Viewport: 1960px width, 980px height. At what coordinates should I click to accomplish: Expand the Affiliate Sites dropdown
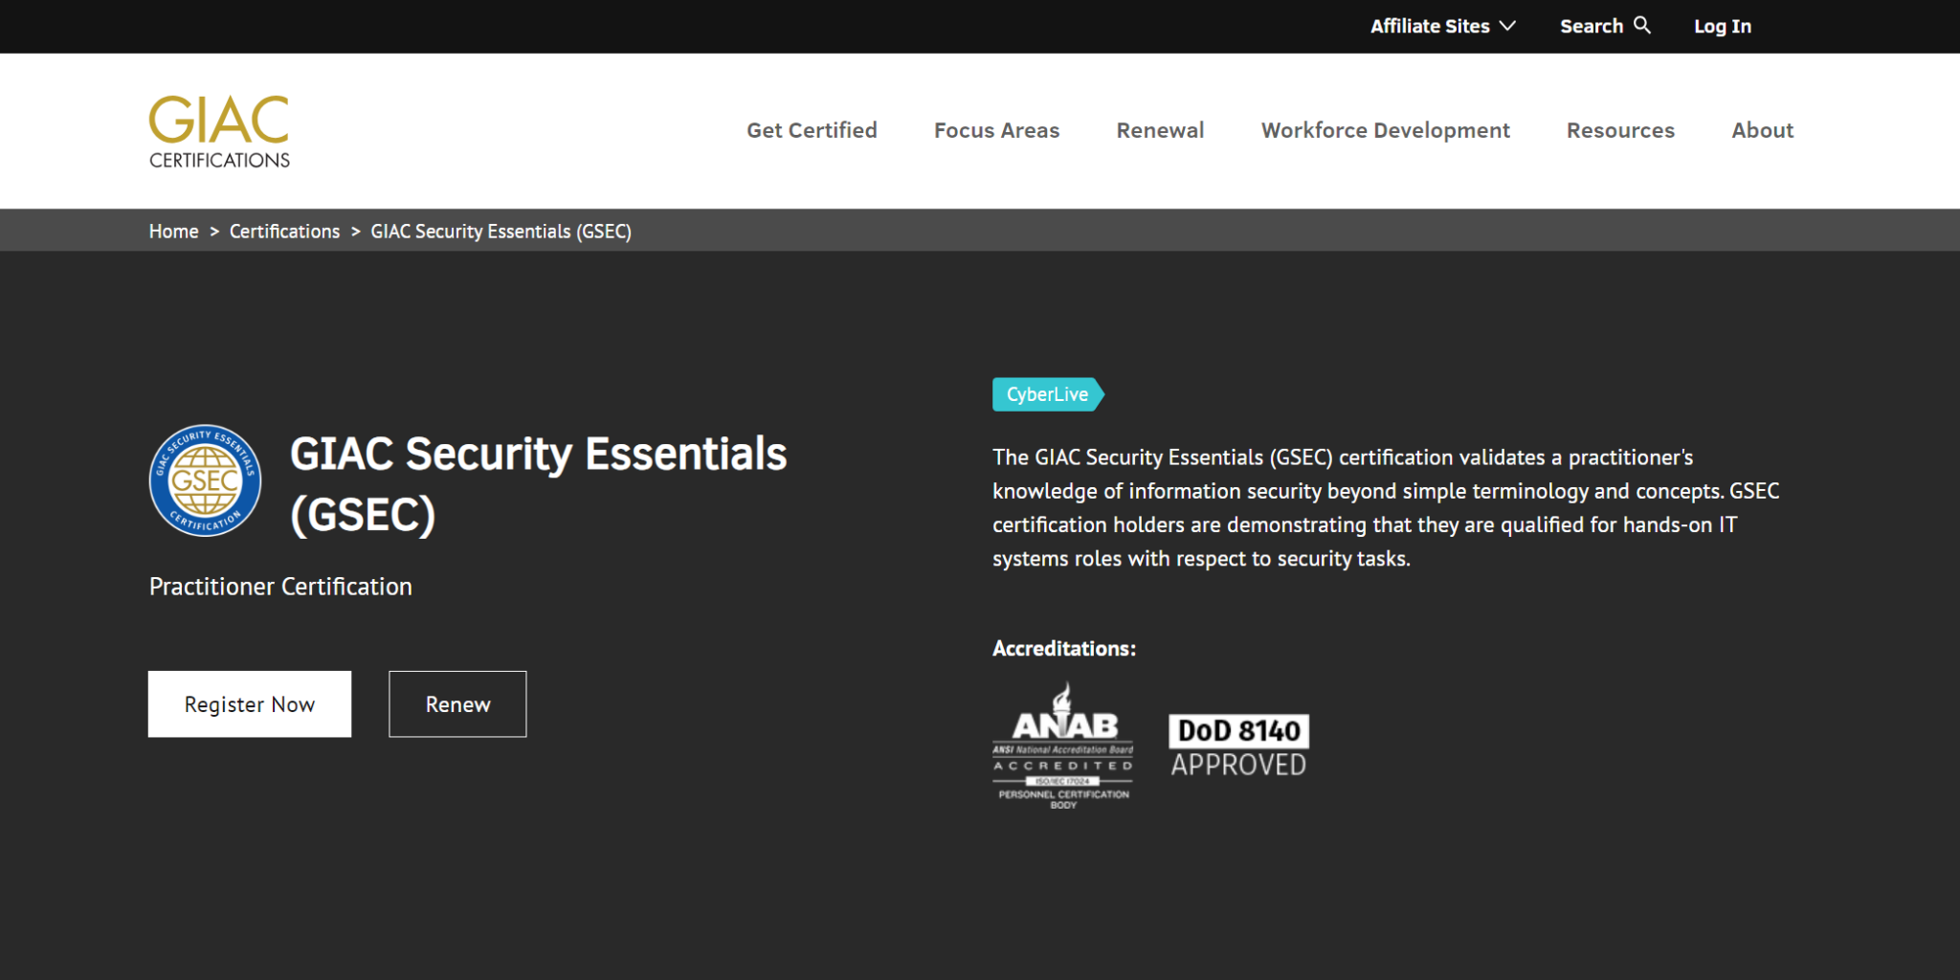point(1441,26)
